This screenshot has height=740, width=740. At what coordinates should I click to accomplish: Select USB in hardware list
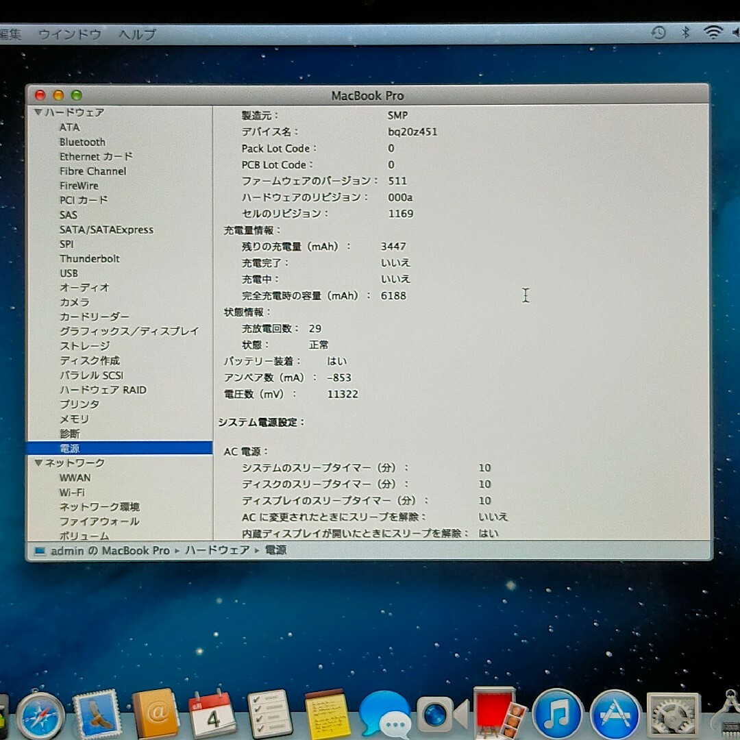click(x=69, y=273)
